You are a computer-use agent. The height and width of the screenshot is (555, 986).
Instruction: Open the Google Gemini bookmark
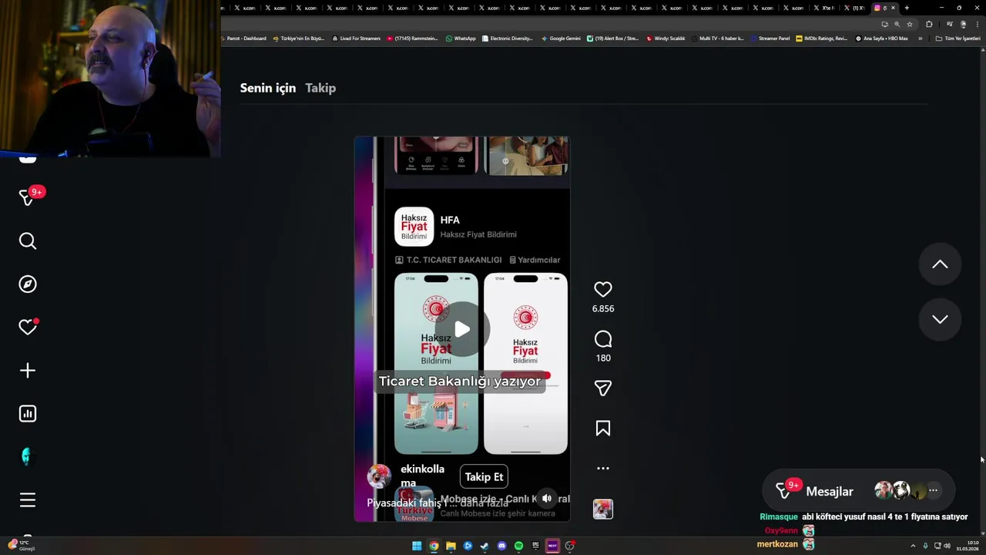pos(561,39)
